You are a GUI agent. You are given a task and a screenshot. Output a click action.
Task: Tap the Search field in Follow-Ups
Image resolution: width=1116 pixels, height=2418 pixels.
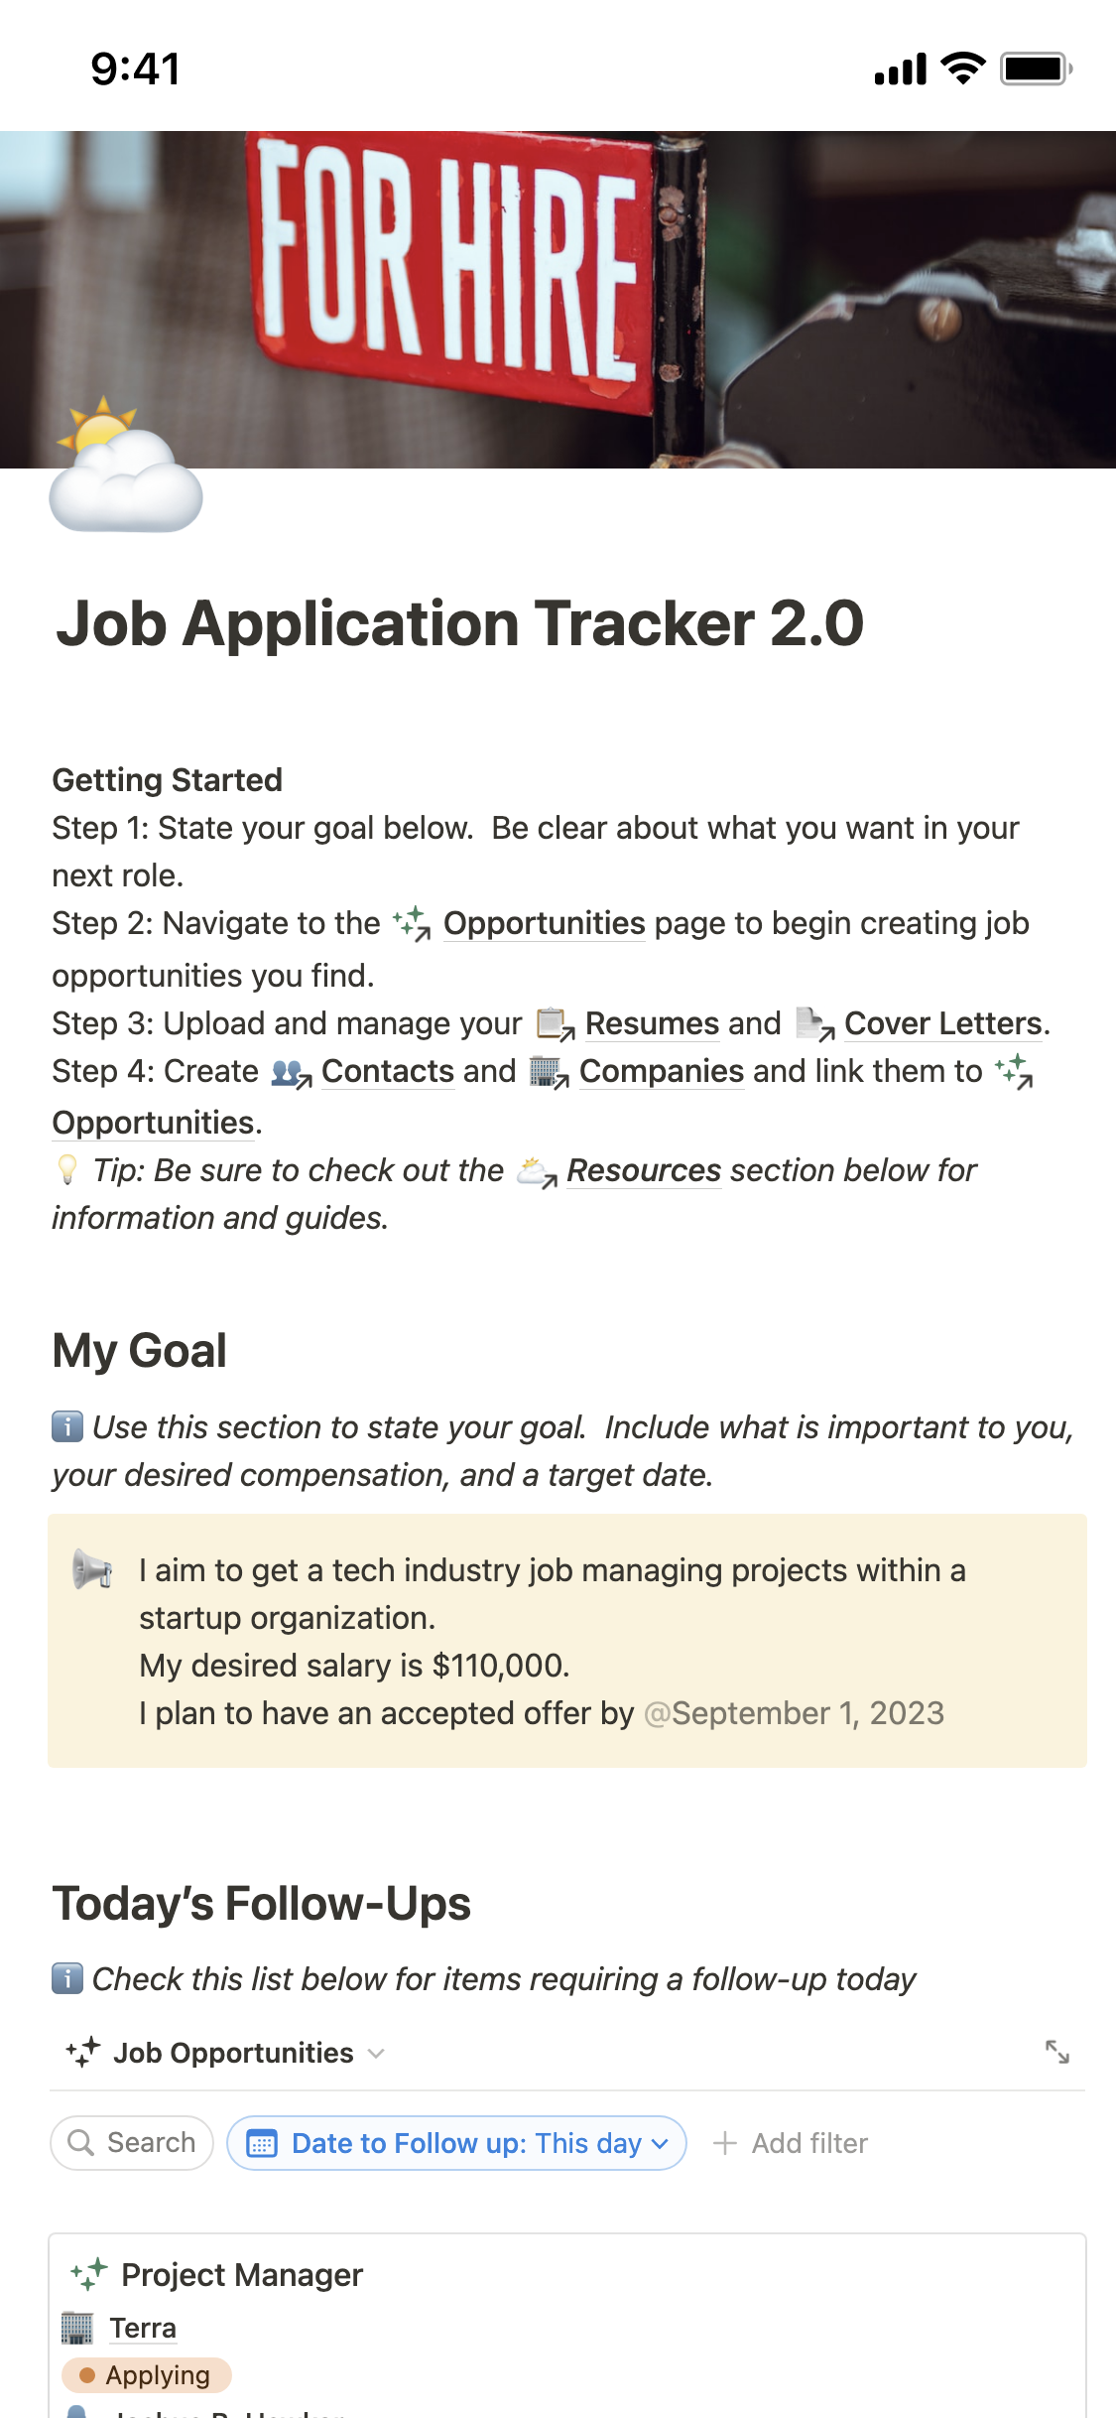tap(150, 2143)
